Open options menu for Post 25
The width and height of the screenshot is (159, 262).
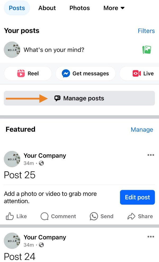click(151, 155)
